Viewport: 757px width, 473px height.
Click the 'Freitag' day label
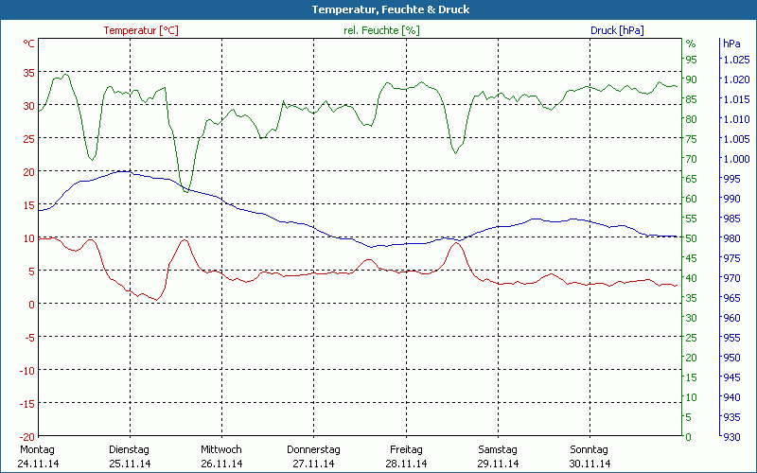pyautogui.click(x=406, y=450)
